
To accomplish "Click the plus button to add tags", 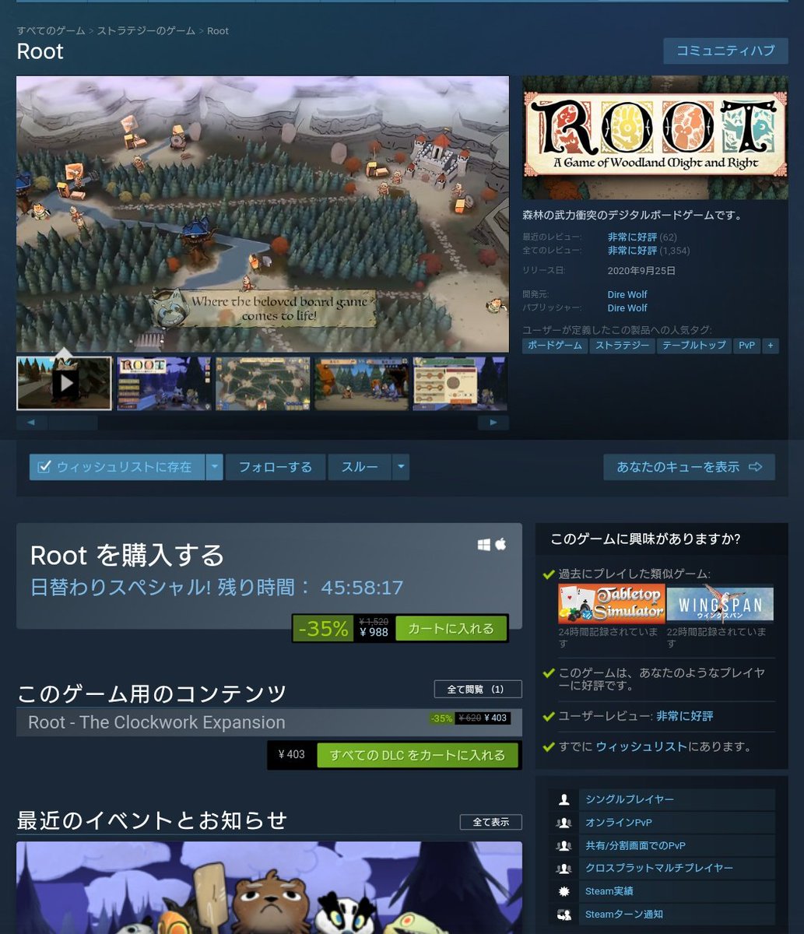I will coord(771,346).
